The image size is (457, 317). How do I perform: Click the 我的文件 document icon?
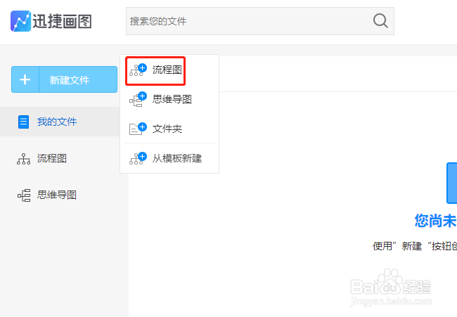(24, 122)
